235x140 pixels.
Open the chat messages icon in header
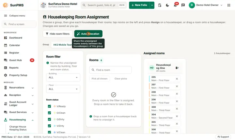click(183, 5)
